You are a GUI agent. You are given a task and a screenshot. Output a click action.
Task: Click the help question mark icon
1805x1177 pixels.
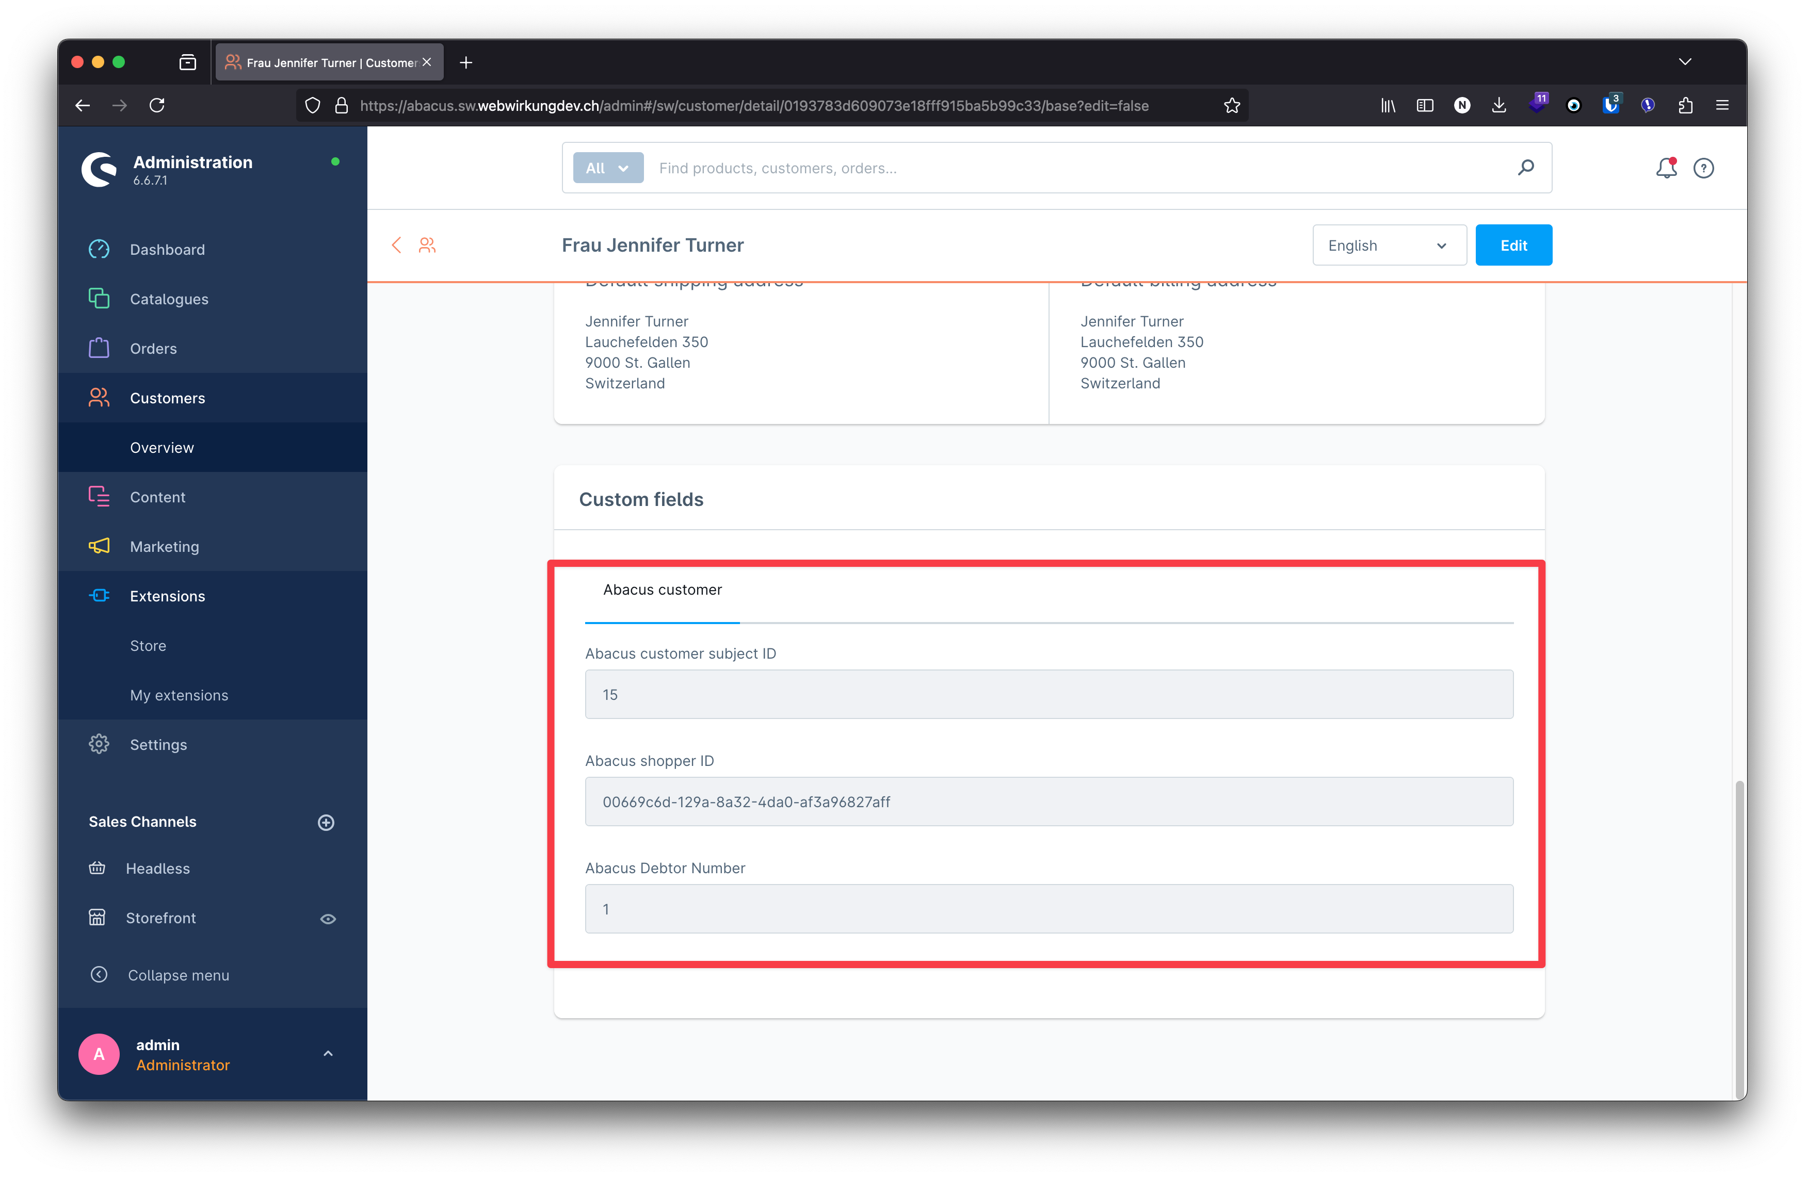pos(1704,168)
